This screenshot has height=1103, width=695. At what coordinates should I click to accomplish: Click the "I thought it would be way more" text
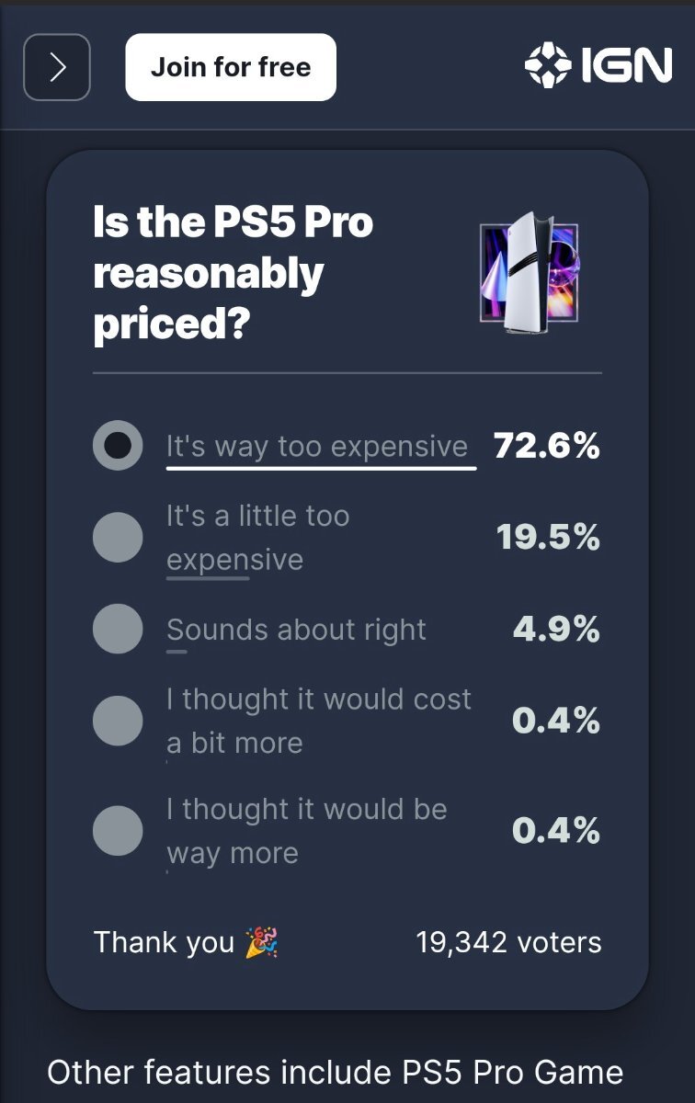coord(307,831)
